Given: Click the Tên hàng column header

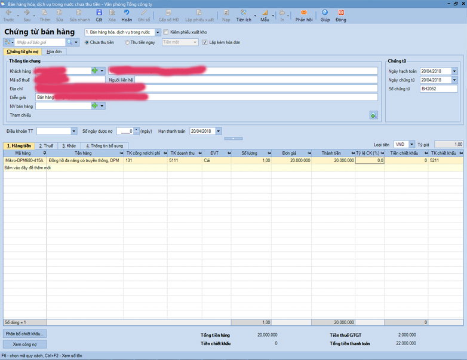Looking at the screenshot, I should (85, 153).
